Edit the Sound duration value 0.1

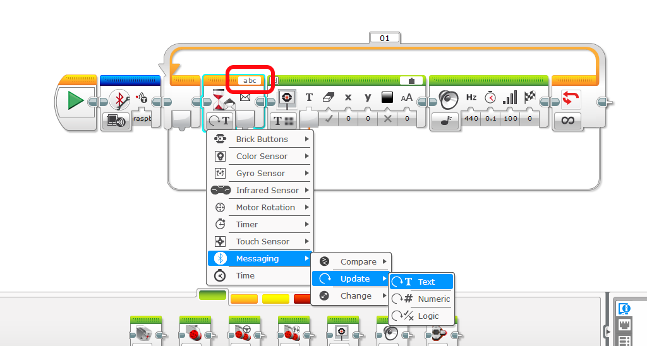point(490,118)
